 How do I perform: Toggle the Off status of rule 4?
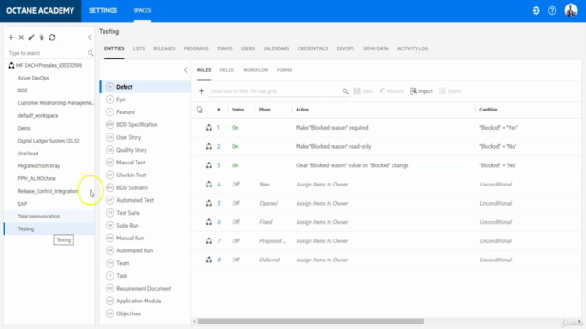tap(235, 185)
